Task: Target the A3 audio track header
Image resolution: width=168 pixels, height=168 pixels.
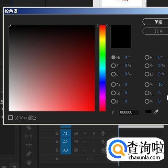Action: (65, 150)
